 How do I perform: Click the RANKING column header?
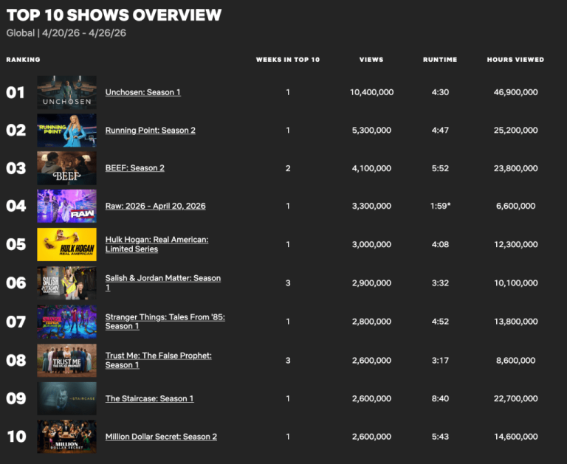[x=23, y=60]
